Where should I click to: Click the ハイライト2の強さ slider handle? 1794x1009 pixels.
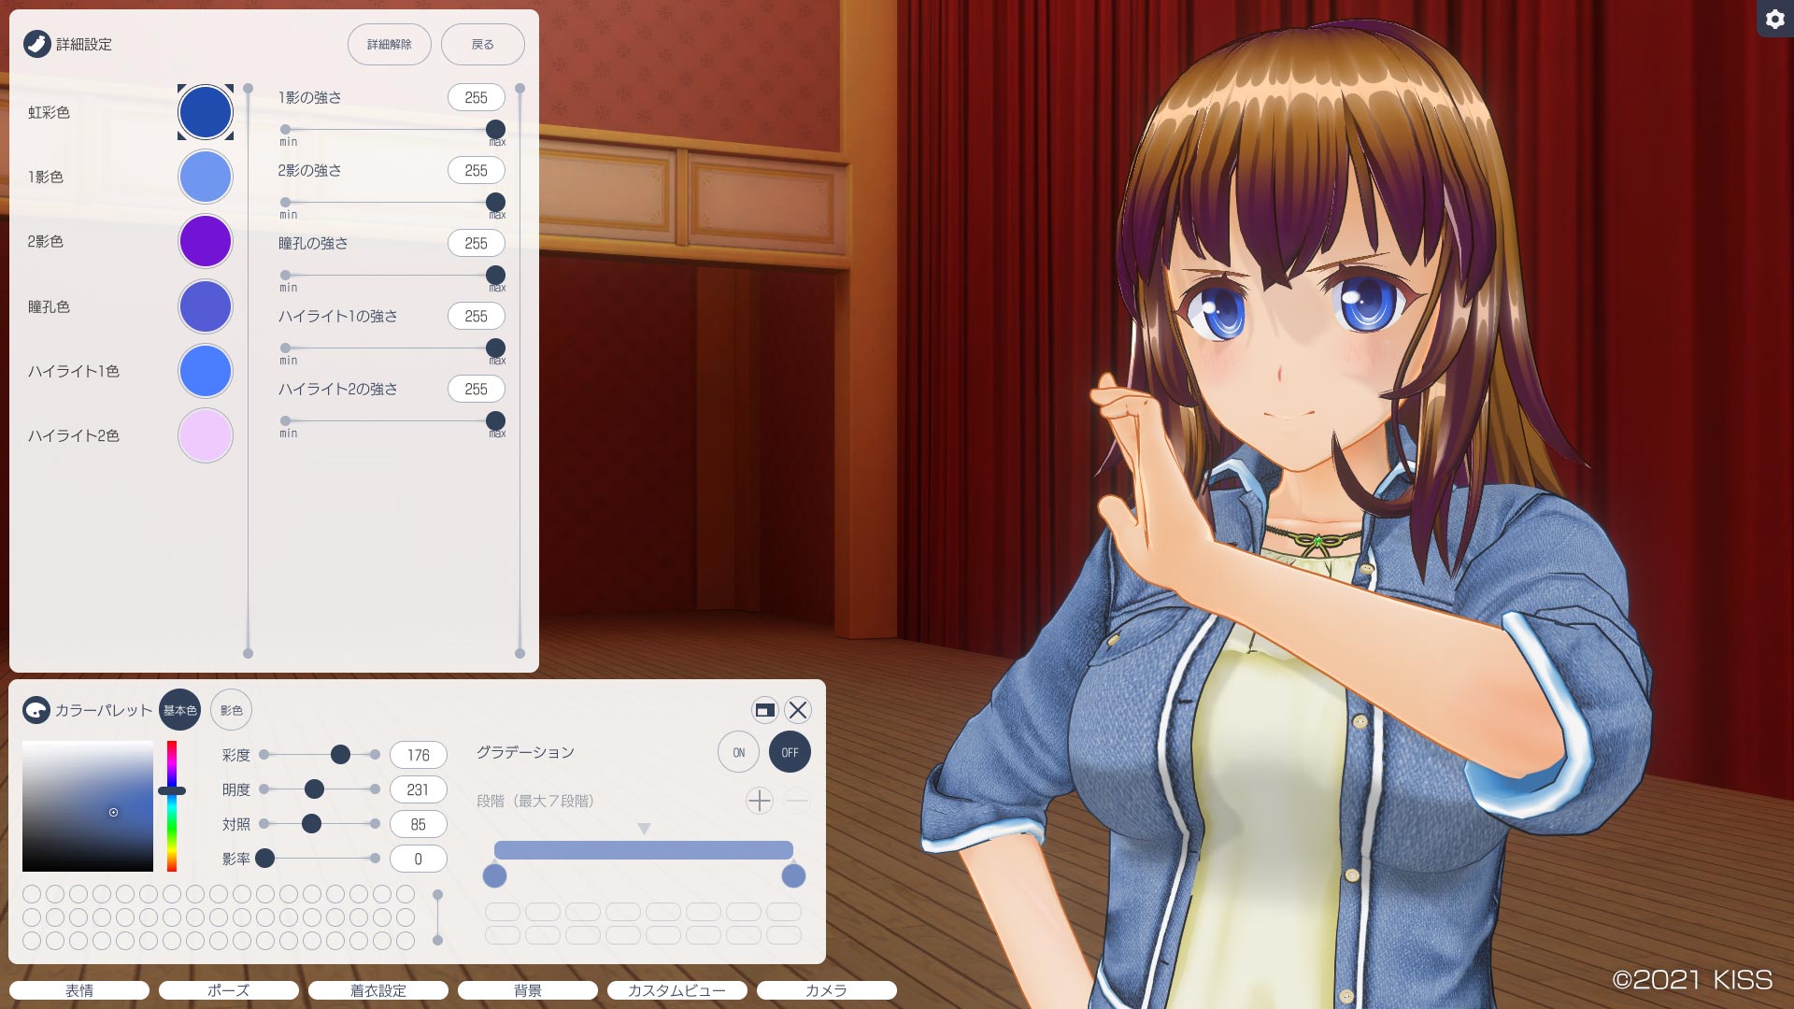click(496, 420)
